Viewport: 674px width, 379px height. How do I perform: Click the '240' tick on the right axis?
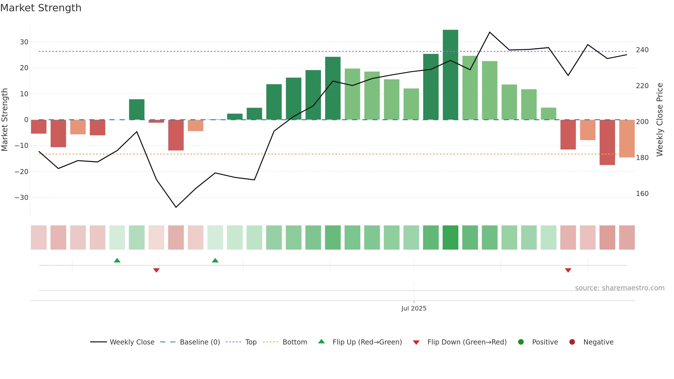click(642, 50)
